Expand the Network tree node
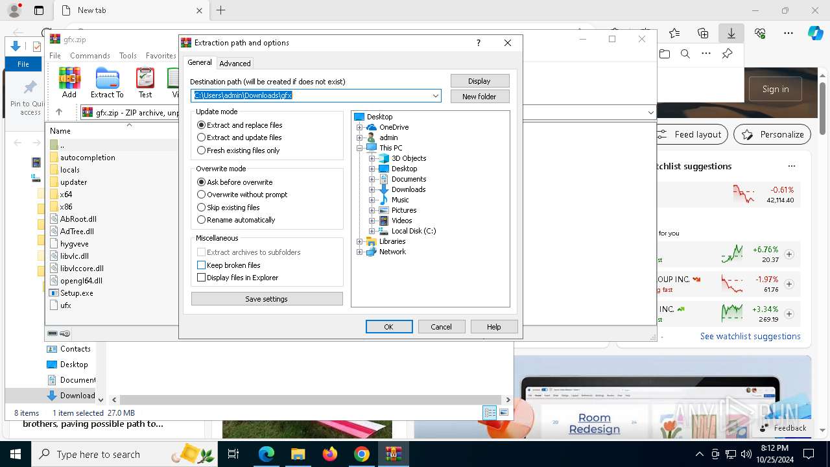The image size is (830, 467). click(360, 252)
